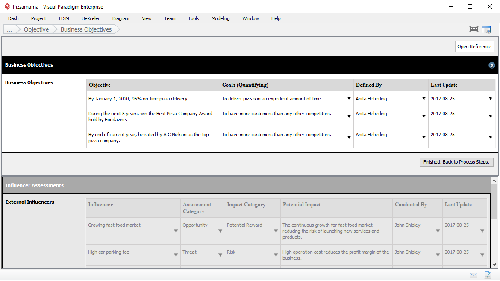Click the vertical scrollbar thumb of lower pane
The image size is (500, 281).
click(x=494, y=201)
